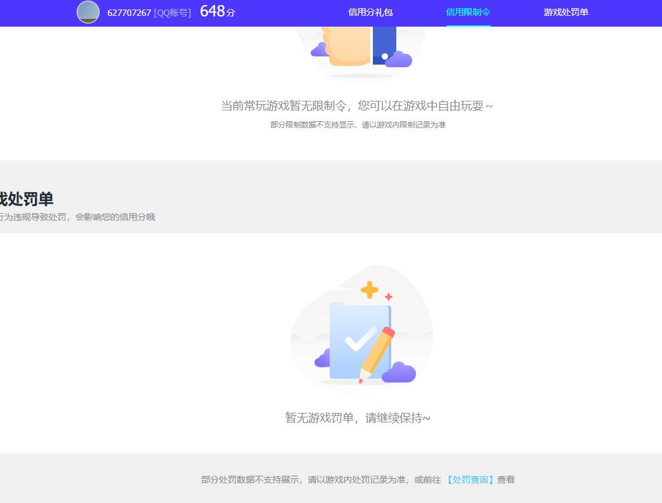
Task: Click the 648分 credit score display
Action: [x=216, y=11]
